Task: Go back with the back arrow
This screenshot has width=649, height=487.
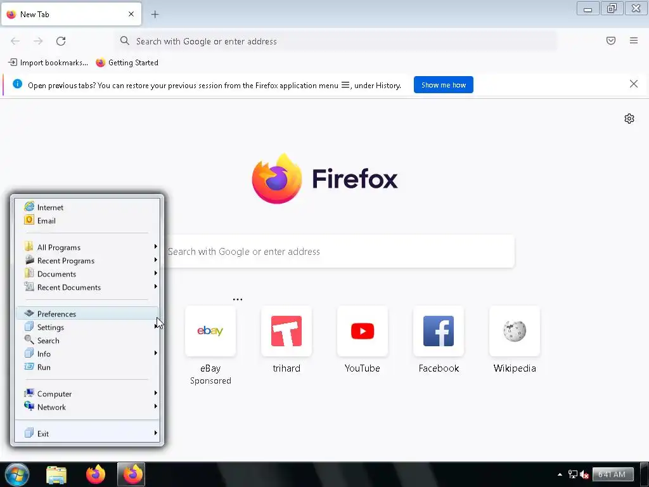Action: point(15,41)
